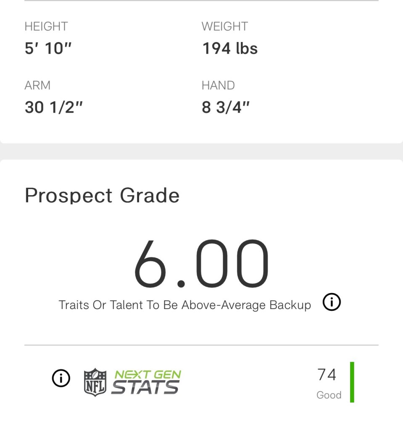Select the 6.00 prospect grade number
403x430 pixels.
201,263
